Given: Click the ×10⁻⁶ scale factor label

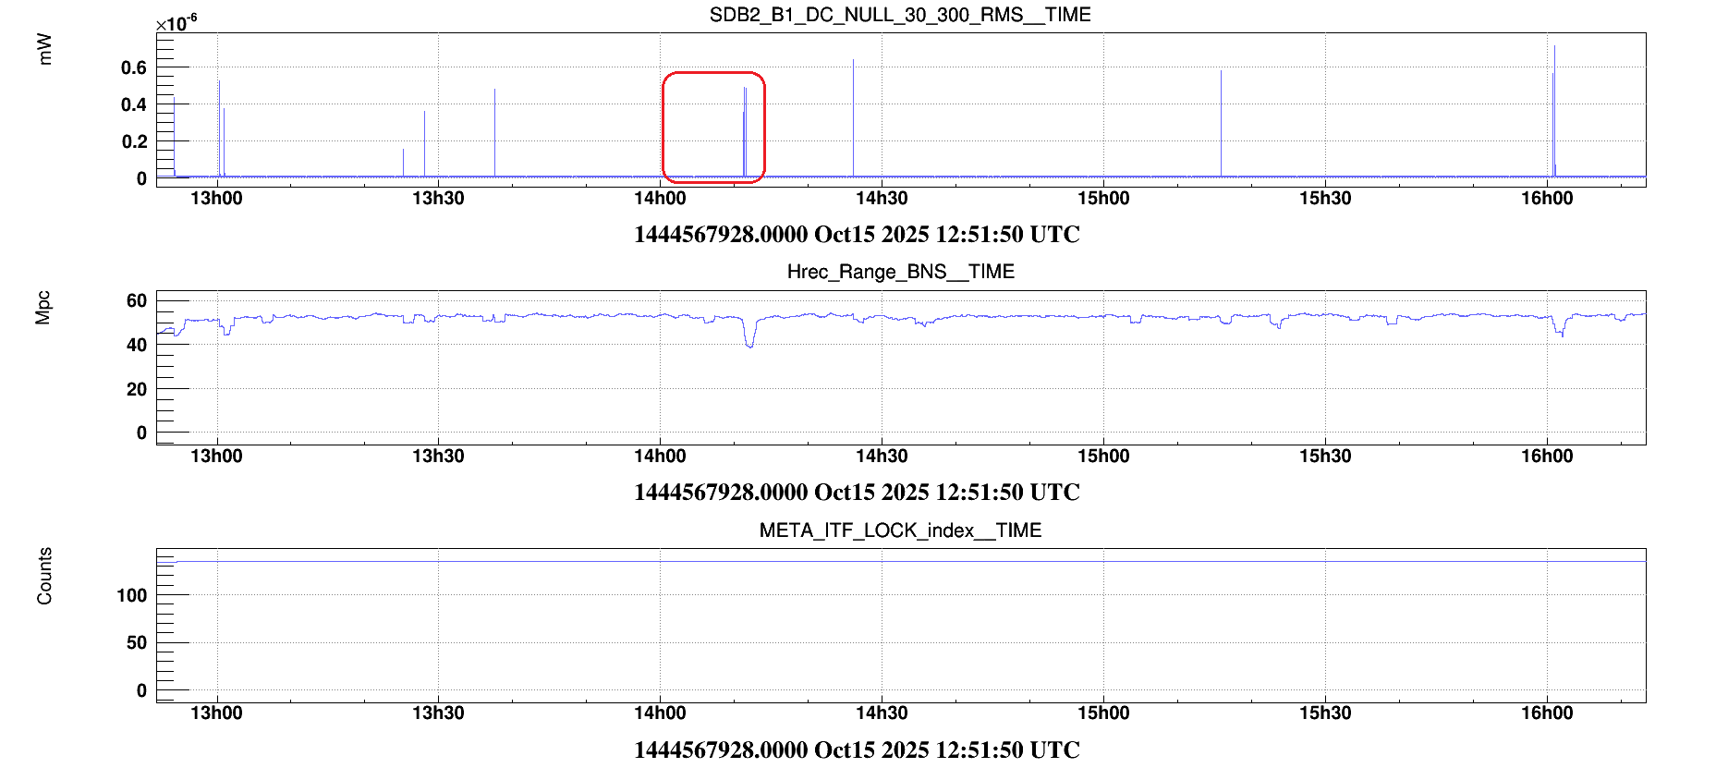Looking at the screenshot, I should point(176,23).
